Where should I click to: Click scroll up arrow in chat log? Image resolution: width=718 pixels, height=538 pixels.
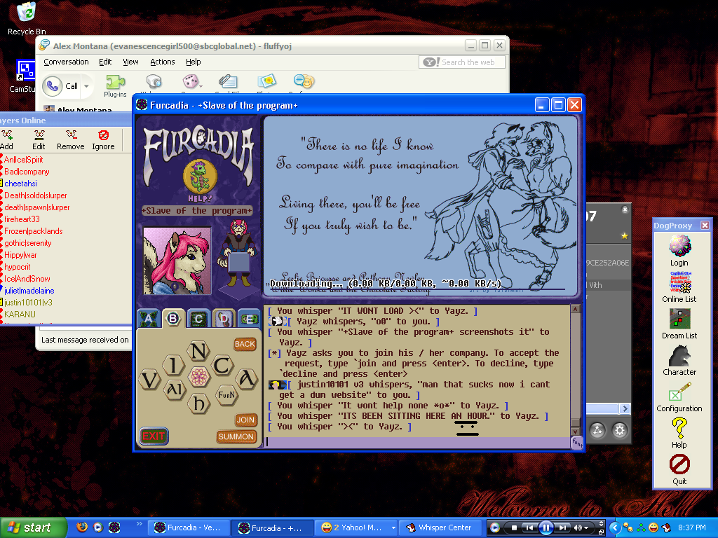pyautogui.click(x=575, y=309)
